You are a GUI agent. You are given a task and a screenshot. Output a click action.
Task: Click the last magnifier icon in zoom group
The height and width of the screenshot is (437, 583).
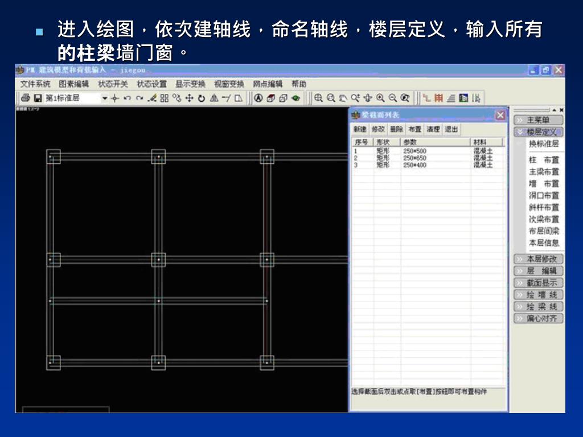coord(405,98)
